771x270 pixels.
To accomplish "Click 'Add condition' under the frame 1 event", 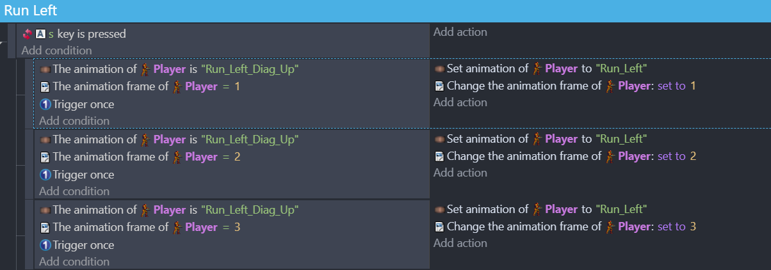I will (74, 120).
